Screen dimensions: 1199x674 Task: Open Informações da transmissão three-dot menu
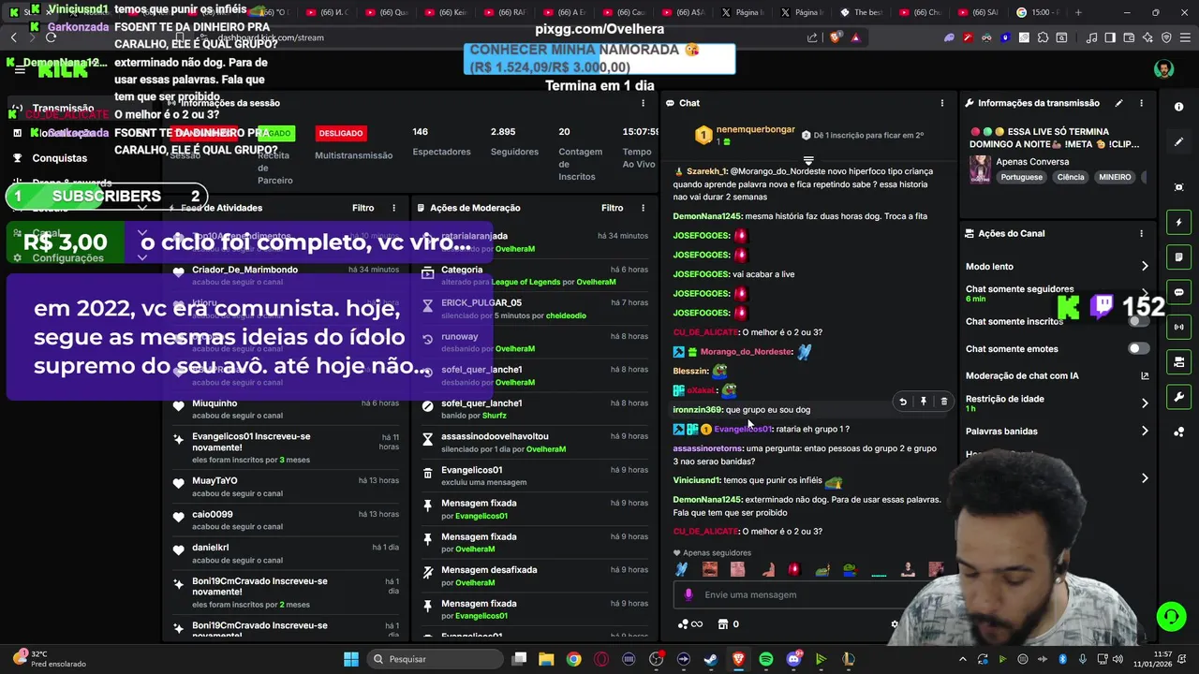1141,103
